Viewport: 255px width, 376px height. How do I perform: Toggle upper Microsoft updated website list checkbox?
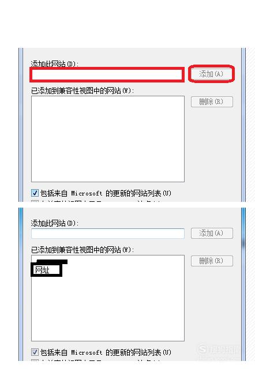(x=35, y=193)
